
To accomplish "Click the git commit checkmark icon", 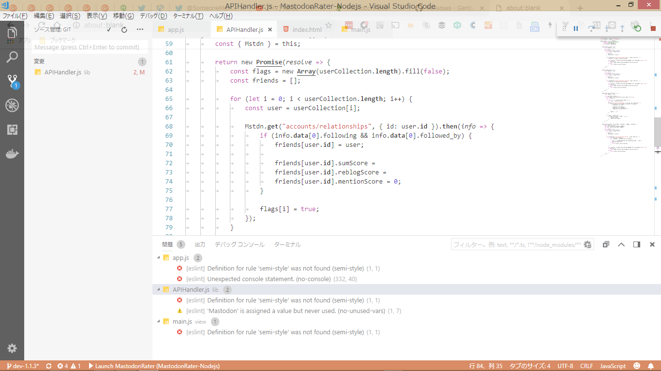I will (x=109, y=29).
